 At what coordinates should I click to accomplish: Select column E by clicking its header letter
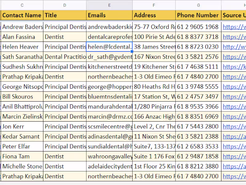109,5
